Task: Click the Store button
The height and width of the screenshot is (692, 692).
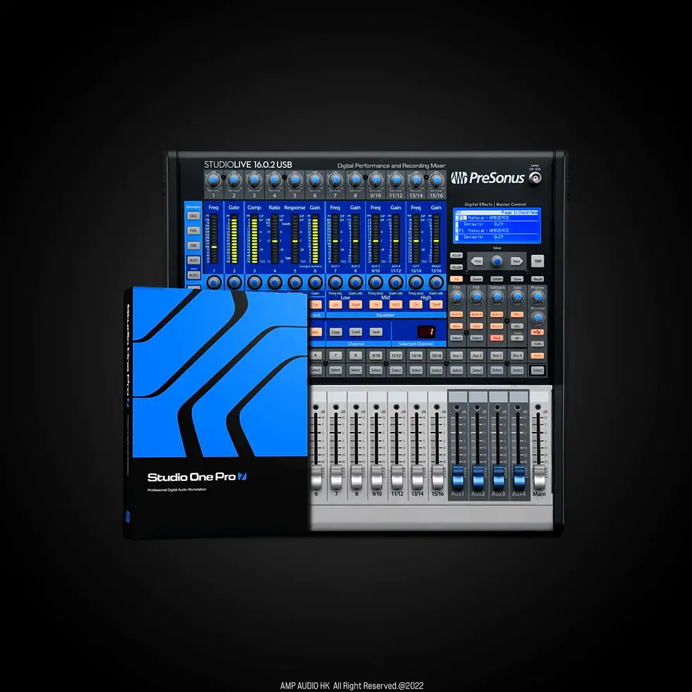Action: point(517,279)
